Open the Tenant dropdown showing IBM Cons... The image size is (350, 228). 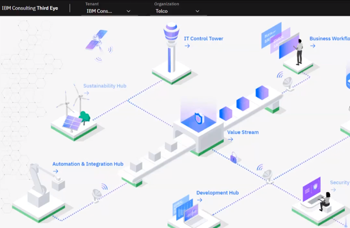tap(109, 11)
